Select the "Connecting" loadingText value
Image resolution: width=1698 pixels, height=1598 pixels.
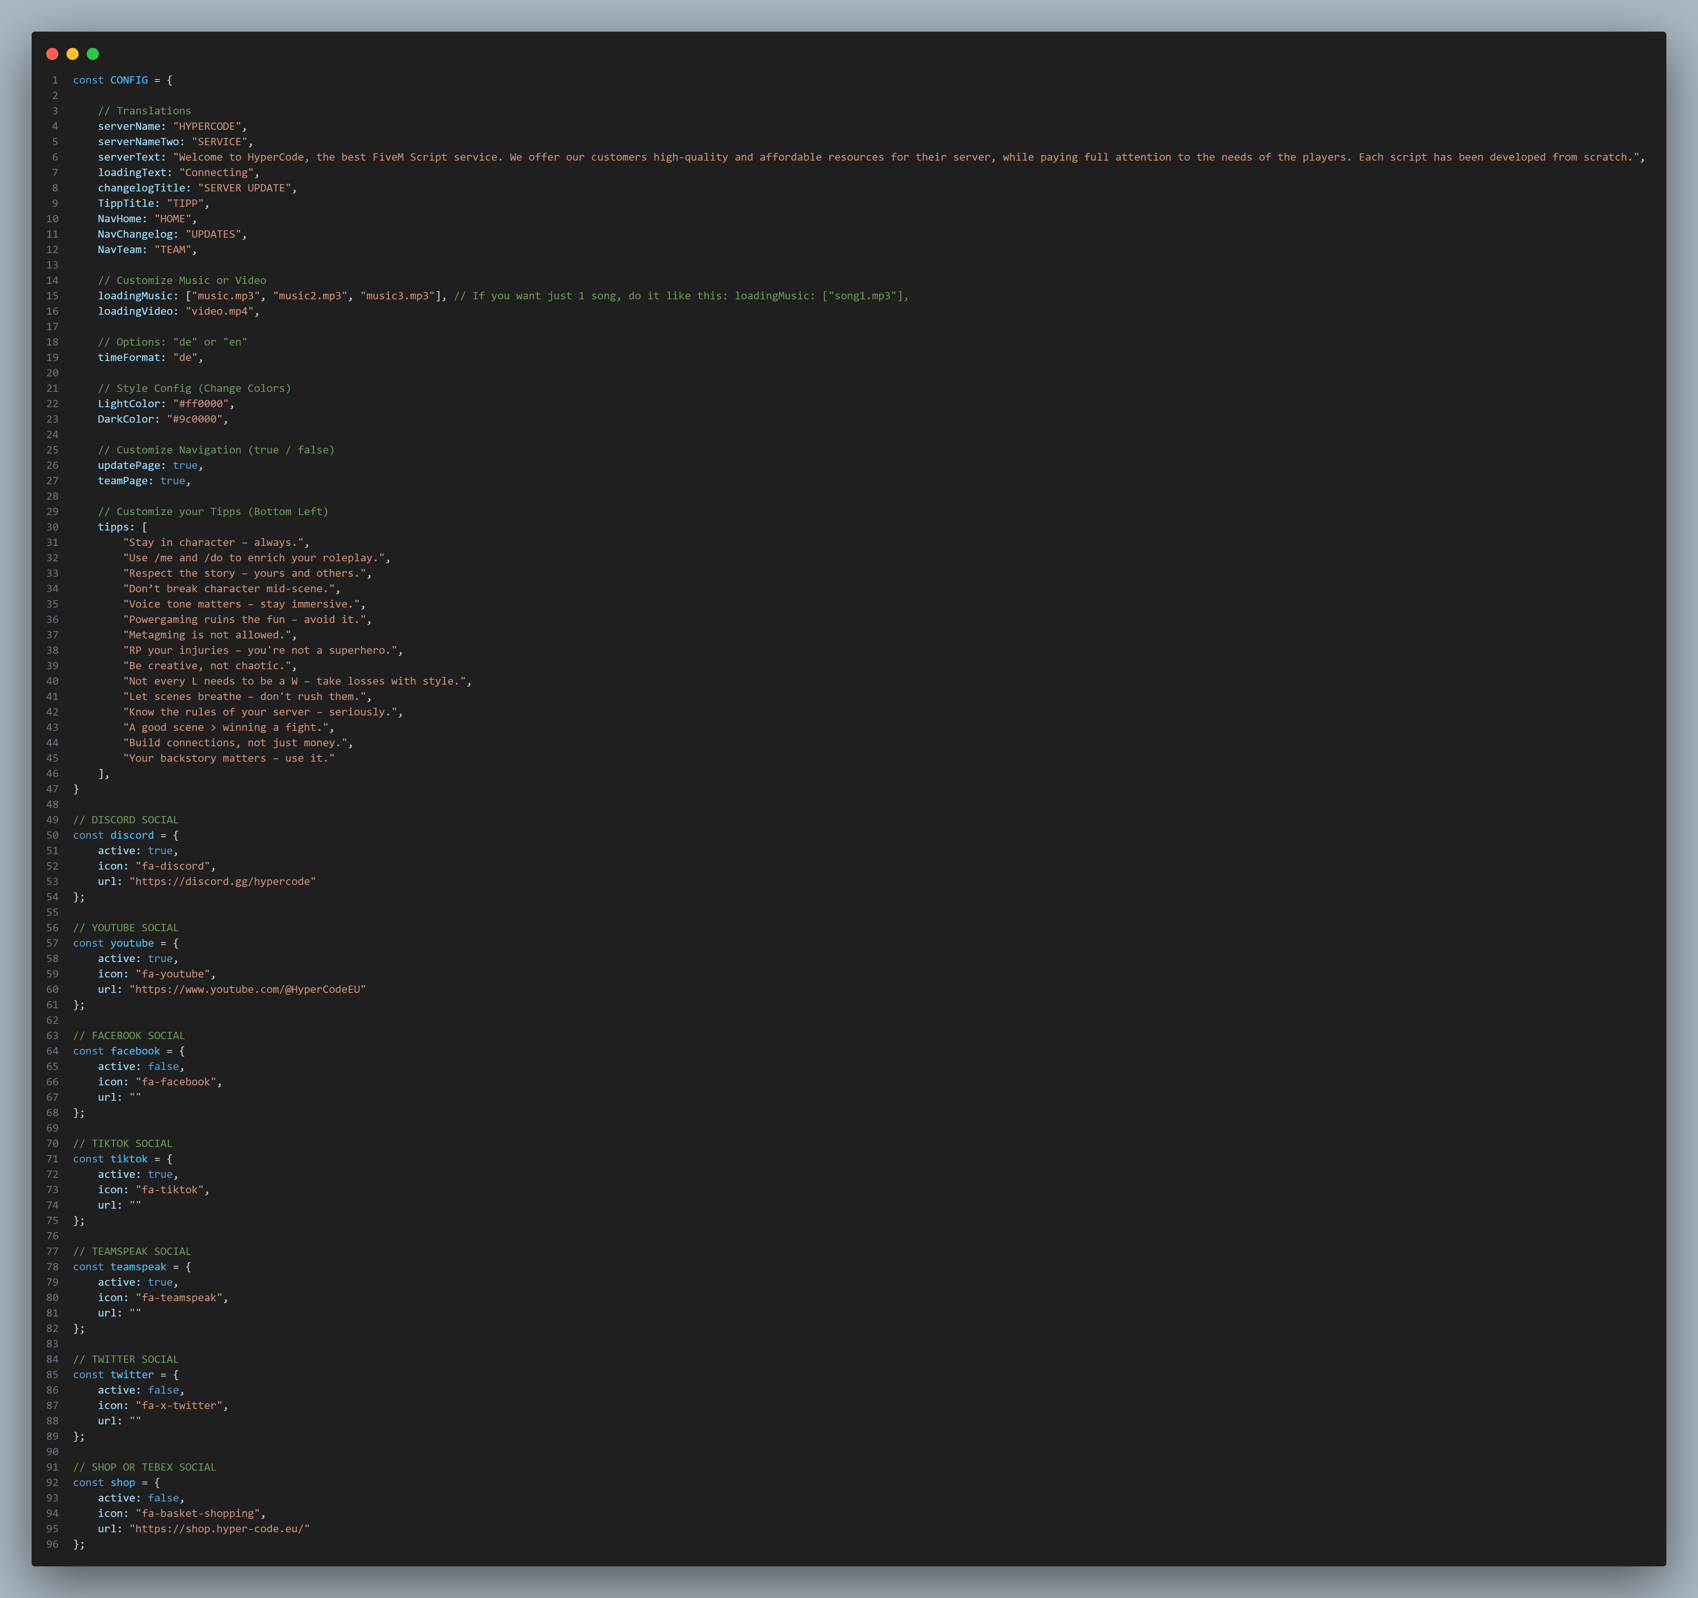pyautogui.click(x=216, y=173)
